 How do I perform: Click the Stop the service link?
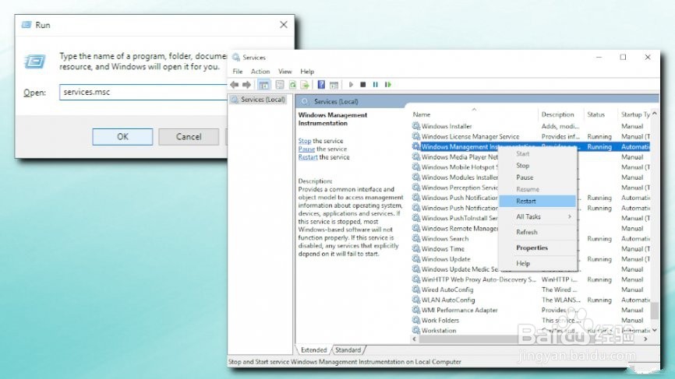[x=304, y=141]
